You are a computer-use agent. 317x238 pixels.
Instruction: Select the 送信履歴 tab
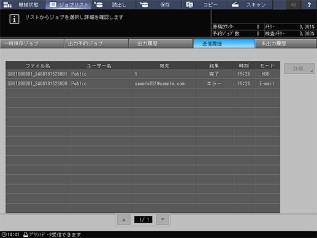(224, 44)
